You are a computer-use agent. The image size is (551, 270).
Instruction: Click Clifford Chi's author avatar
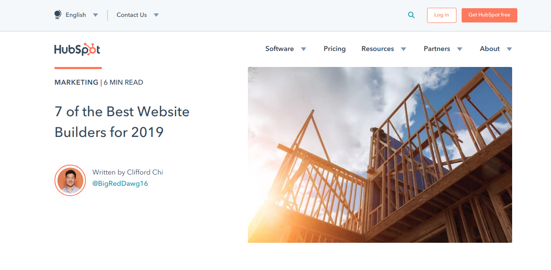[70, 180]
